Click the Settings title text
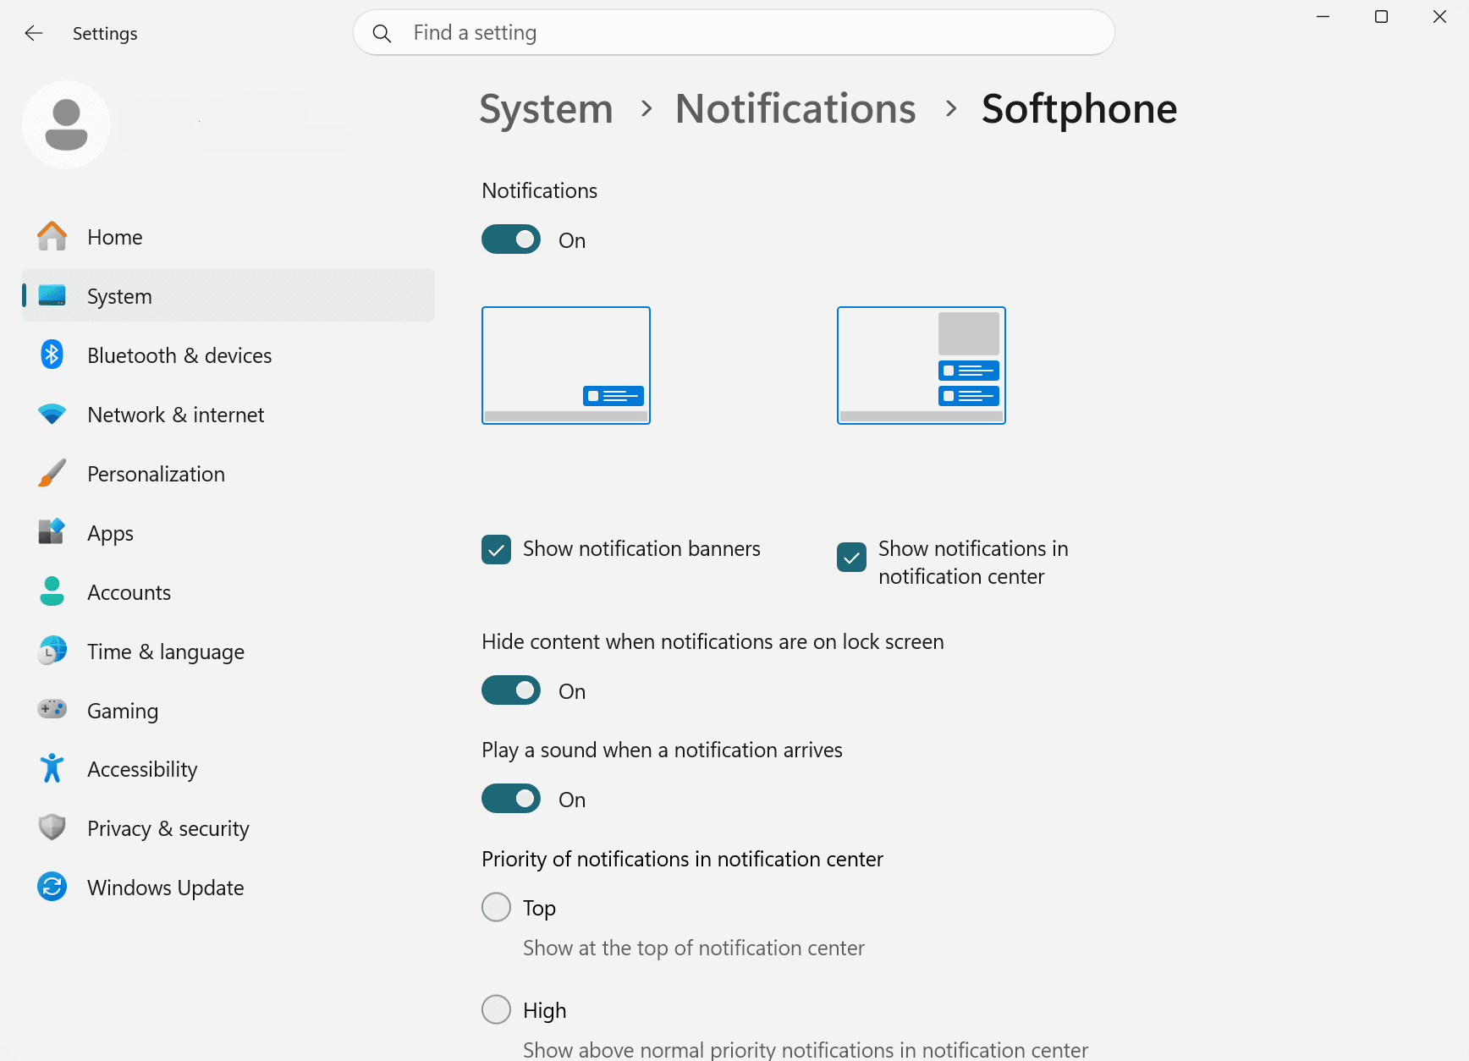 105,34
